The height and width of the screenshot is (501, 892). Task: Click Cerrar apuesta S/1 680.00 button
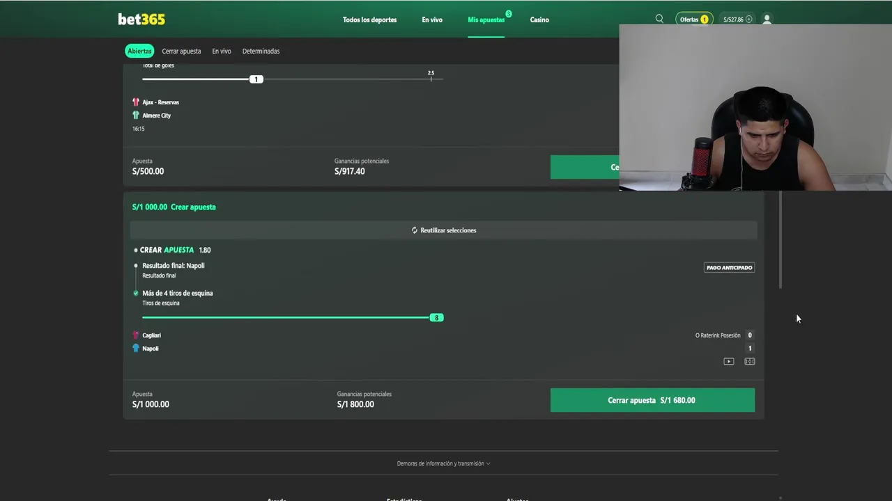click(652, 400)
